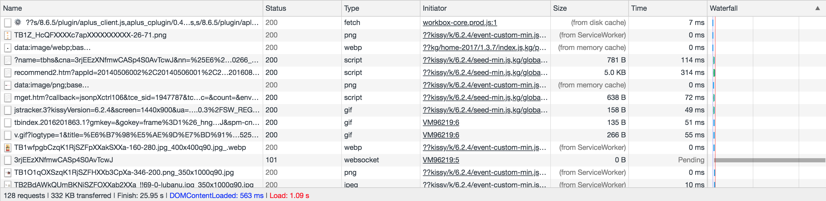This screenshot has height=201, width=826.
Task: Sort requests by the Size column header
Action: tap(560, 8)
